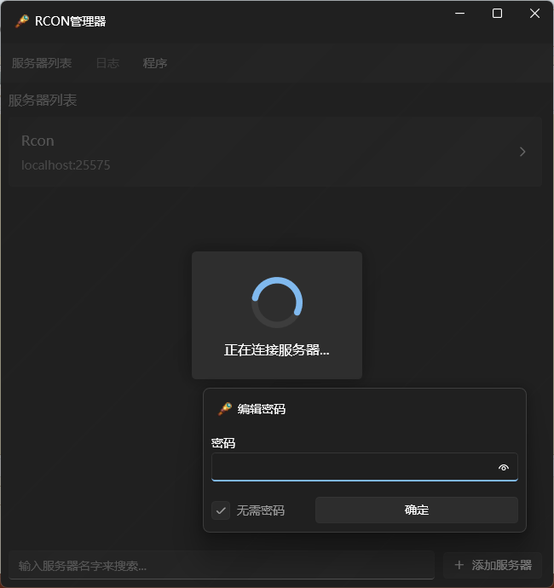Click the 添加服务器 button label

click(x=501, y=565)
